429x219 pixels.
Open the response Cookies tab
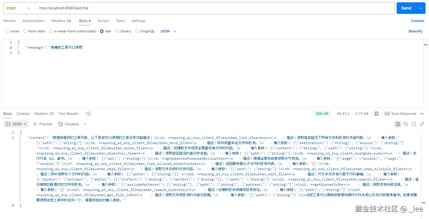(23, 114)
